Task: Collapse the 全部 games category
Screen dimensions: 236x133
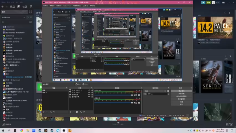Action: 2,27
